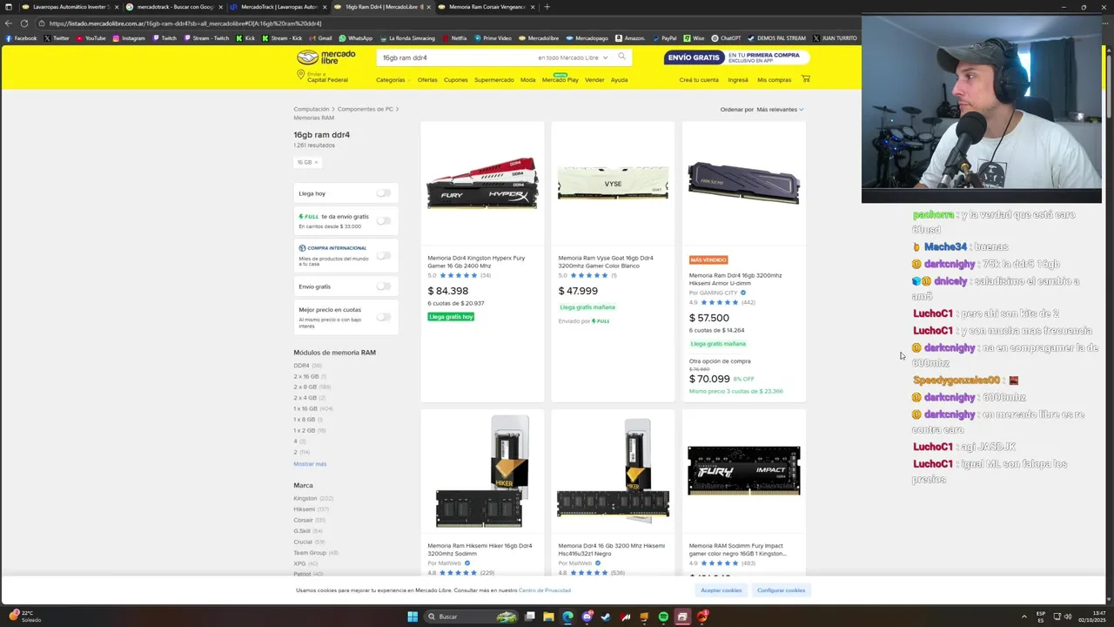The width and height of the screenshot is (1114, 627).
Task: Go to the Moda menu item
Action: 527,79
